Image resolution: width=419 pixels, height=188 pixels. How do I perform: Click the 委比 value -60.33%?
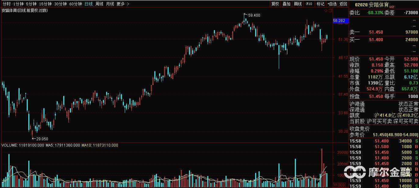(x=375, y=13)
